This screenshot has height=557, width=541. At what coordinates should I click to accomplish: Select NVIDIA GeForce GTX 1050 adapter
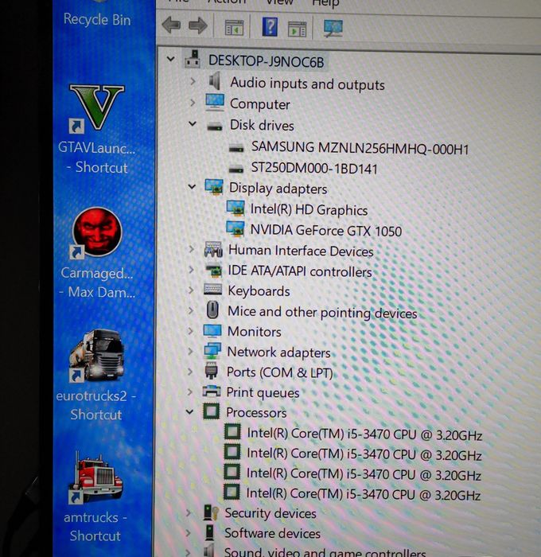[x=325, y=230]
